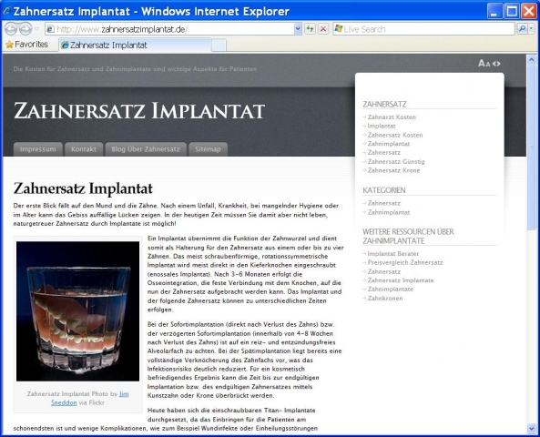
Task: Click the scrollbar down arrow
Action: [531, 428]
